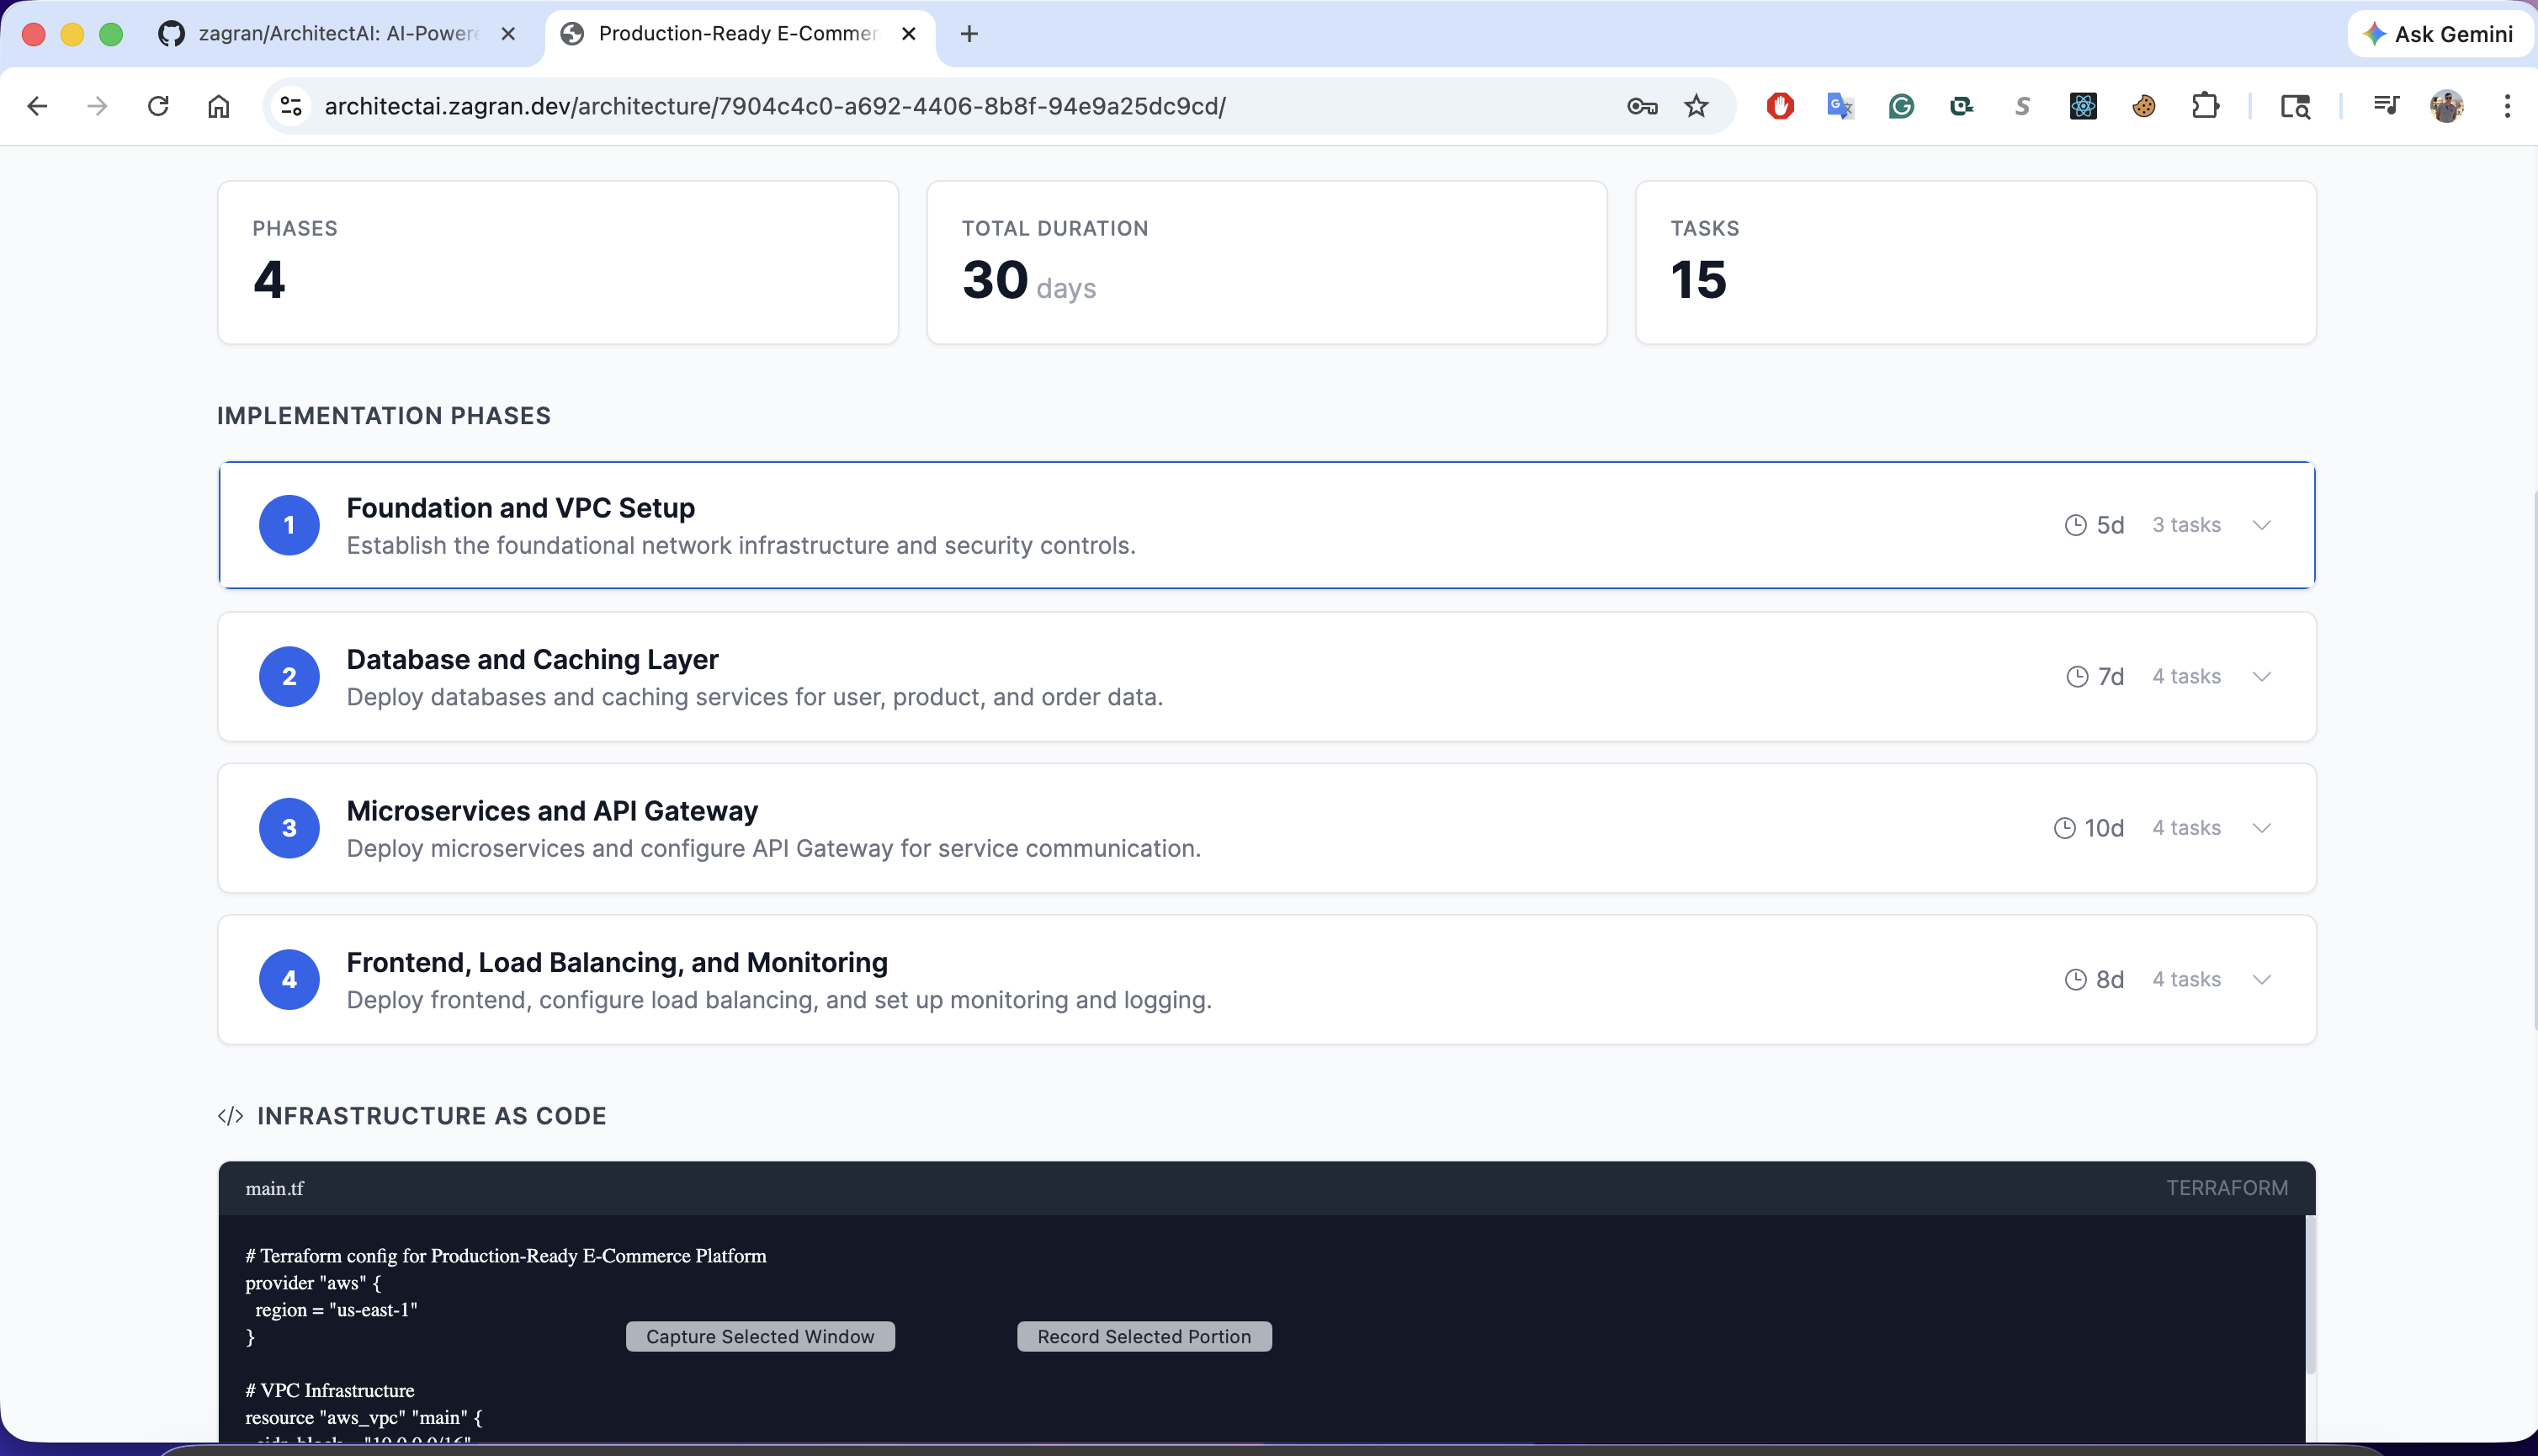Click the site information icon in address bar

[291, 106]
